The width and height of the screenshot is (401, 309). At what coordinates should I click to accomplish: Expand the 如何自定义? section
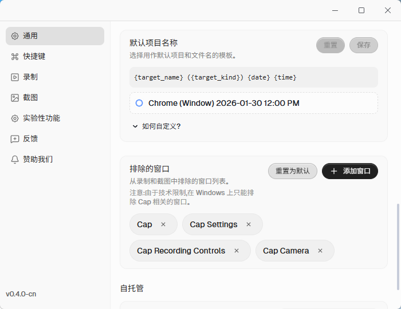click(x=156, y=126)
